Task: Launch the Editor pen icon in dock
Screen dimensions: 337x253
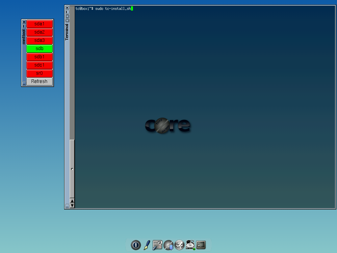Action: click(147, 245)
